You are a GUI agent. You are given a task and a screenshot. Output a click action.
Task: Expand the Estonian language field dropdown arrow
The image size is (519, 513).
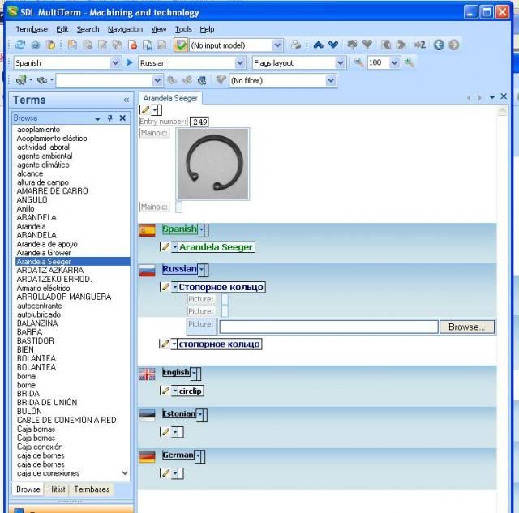(x=200, y=414)
